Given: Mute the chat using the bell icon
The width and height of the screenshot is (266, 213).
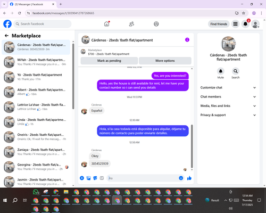Looking at the screenshot, I should pos(221,71).
